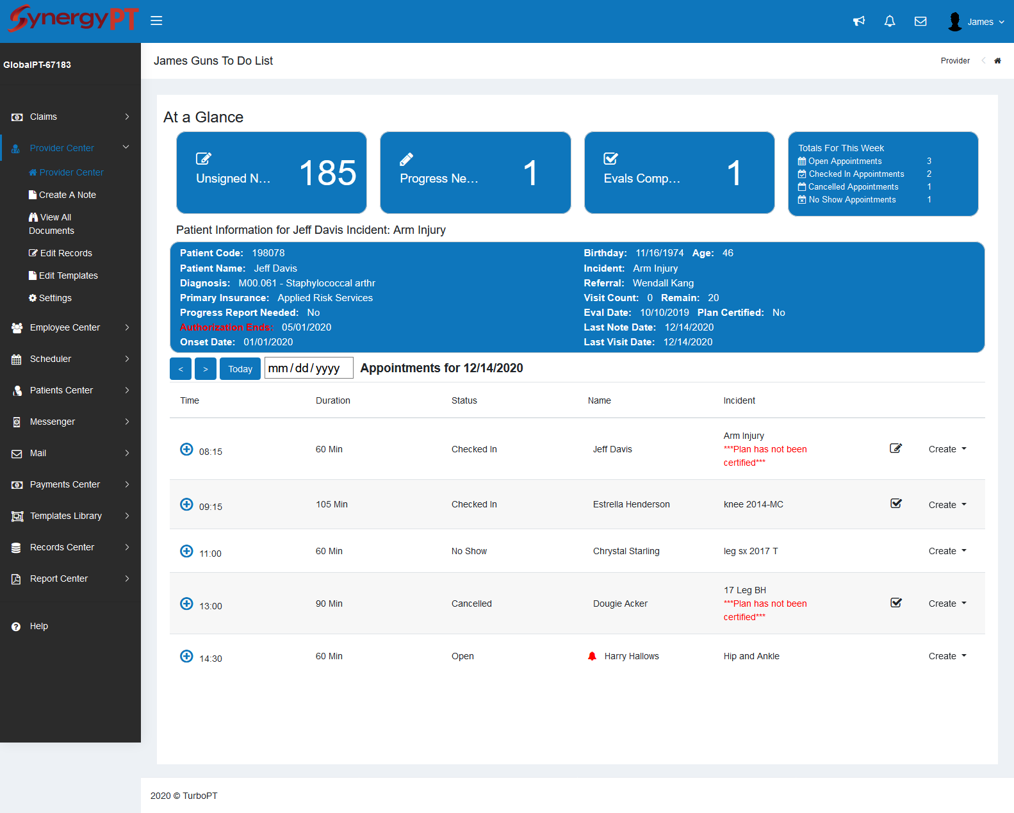The image size is (1014, 813).
Task: Click the check mark icon for Estrella Henderson
Action: pyautogui.click(x=896, y=504)
